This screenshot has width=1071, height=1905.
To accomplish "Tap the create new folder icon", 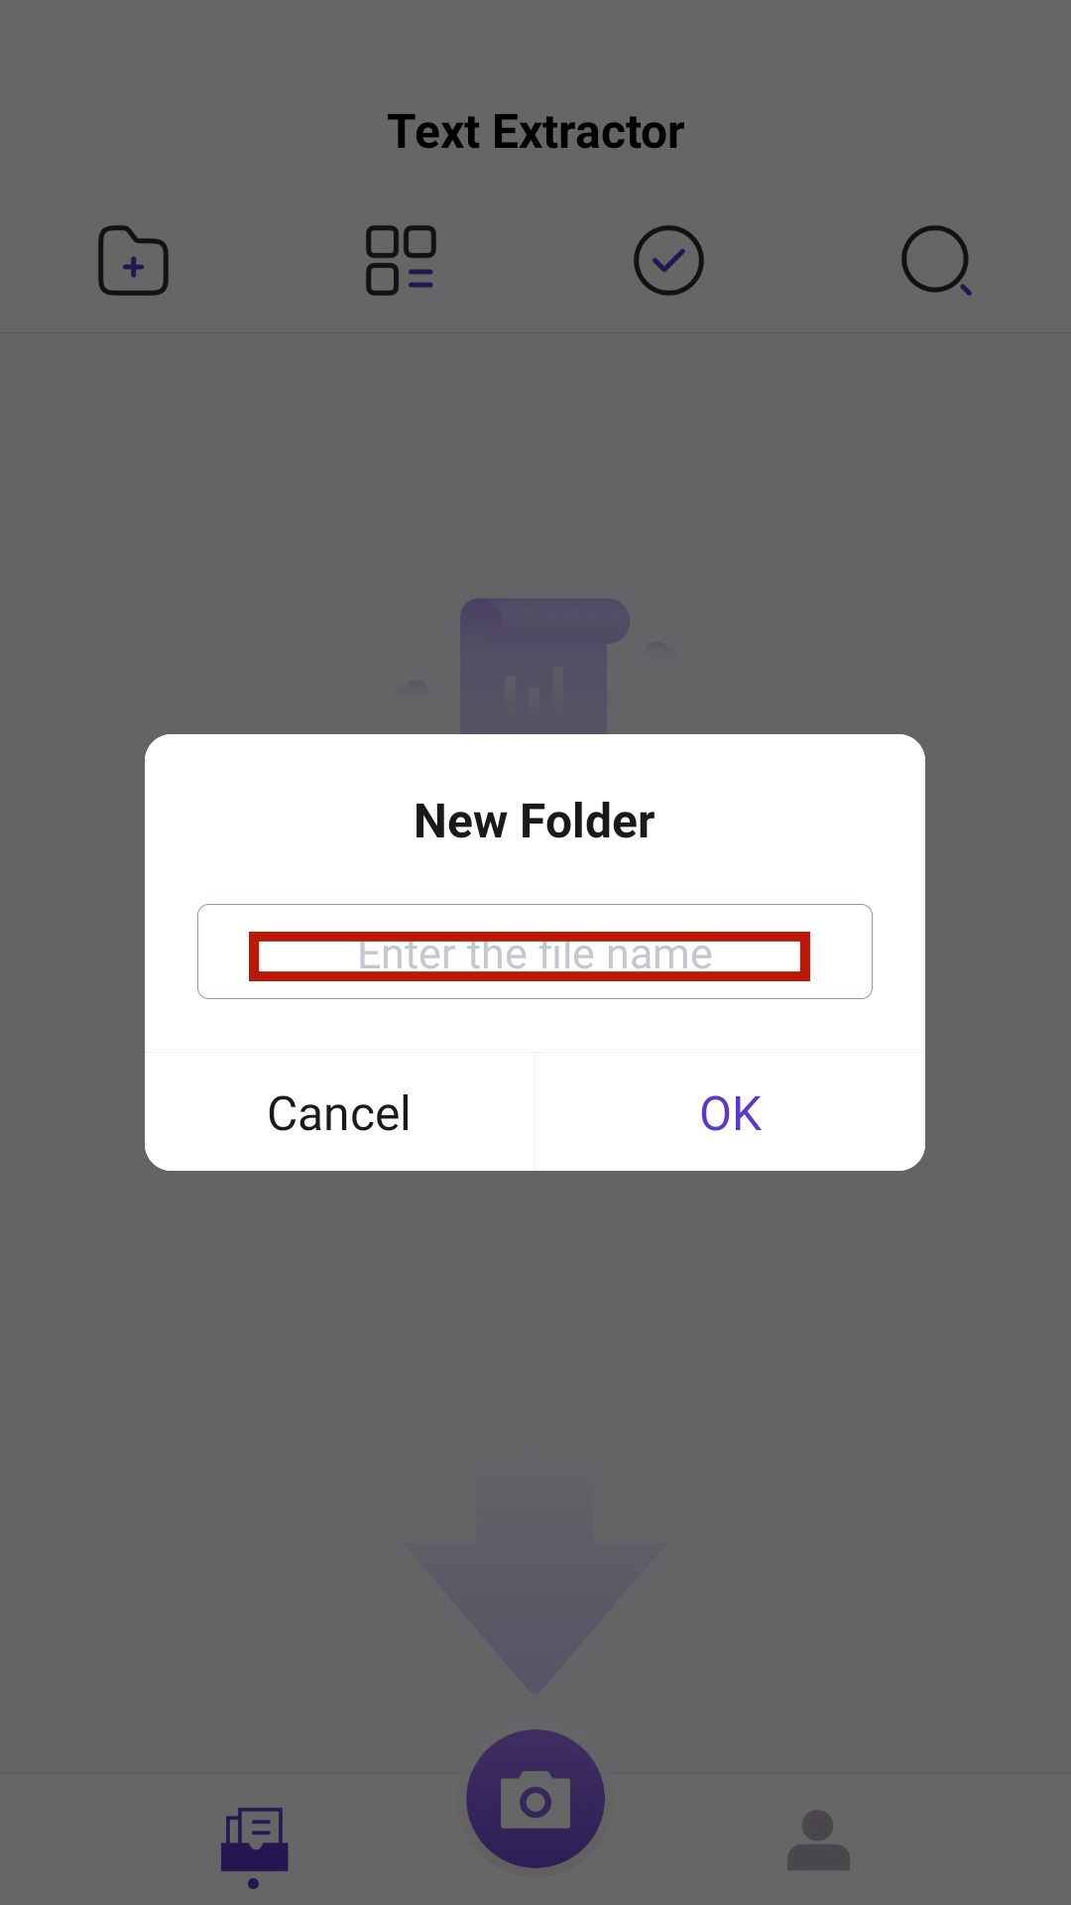I will click(133, 261).
